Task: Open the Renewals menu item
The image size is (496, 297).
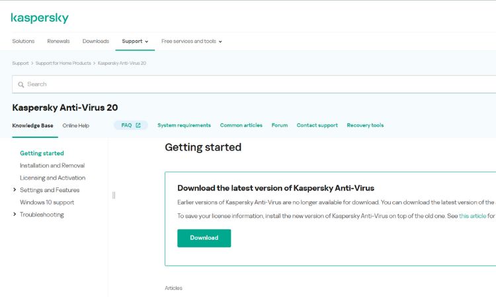Action: point(58,42)
